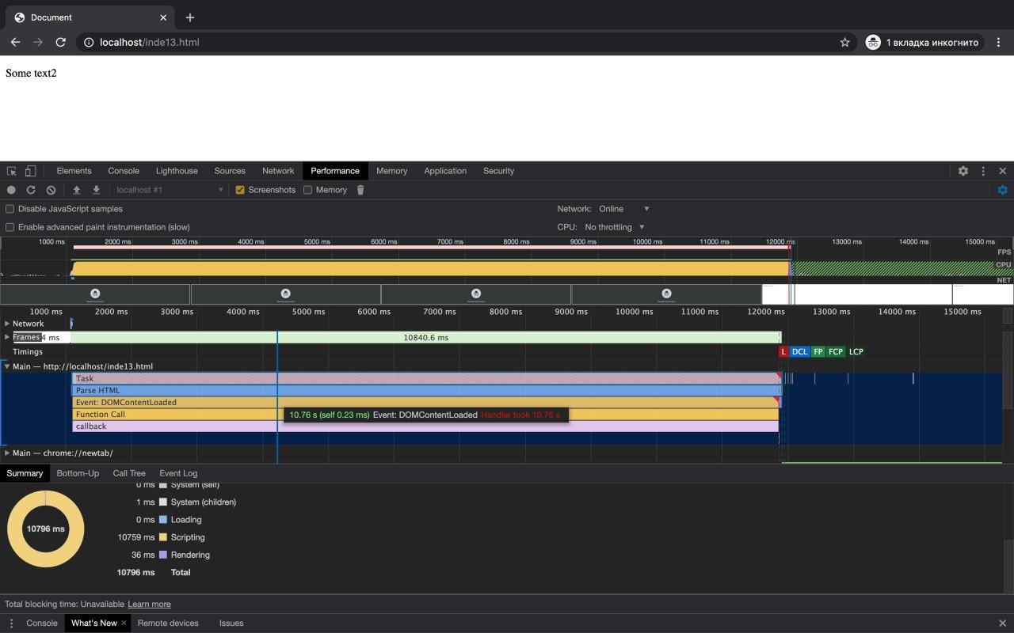Clear the profile with the clear icon

51,190
